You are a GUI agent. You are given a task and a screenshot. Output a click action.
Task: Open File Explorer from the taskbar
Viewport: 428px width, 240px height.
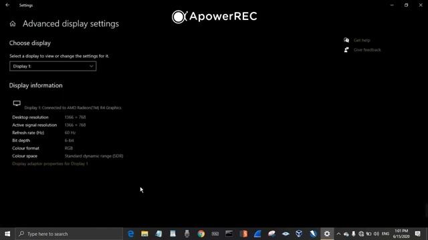[x=144, y=234]
